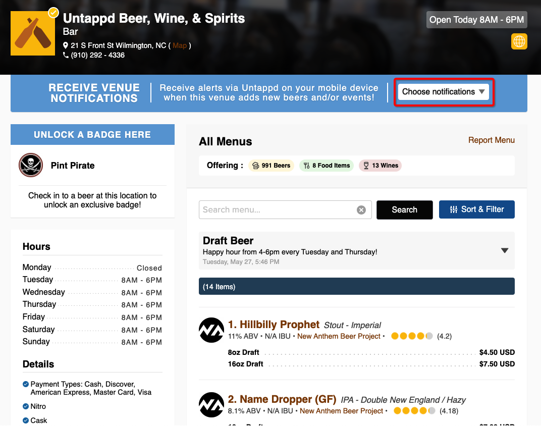541x426 pixels.
Task: Open the Report Menu link
Action: point(492,140)
